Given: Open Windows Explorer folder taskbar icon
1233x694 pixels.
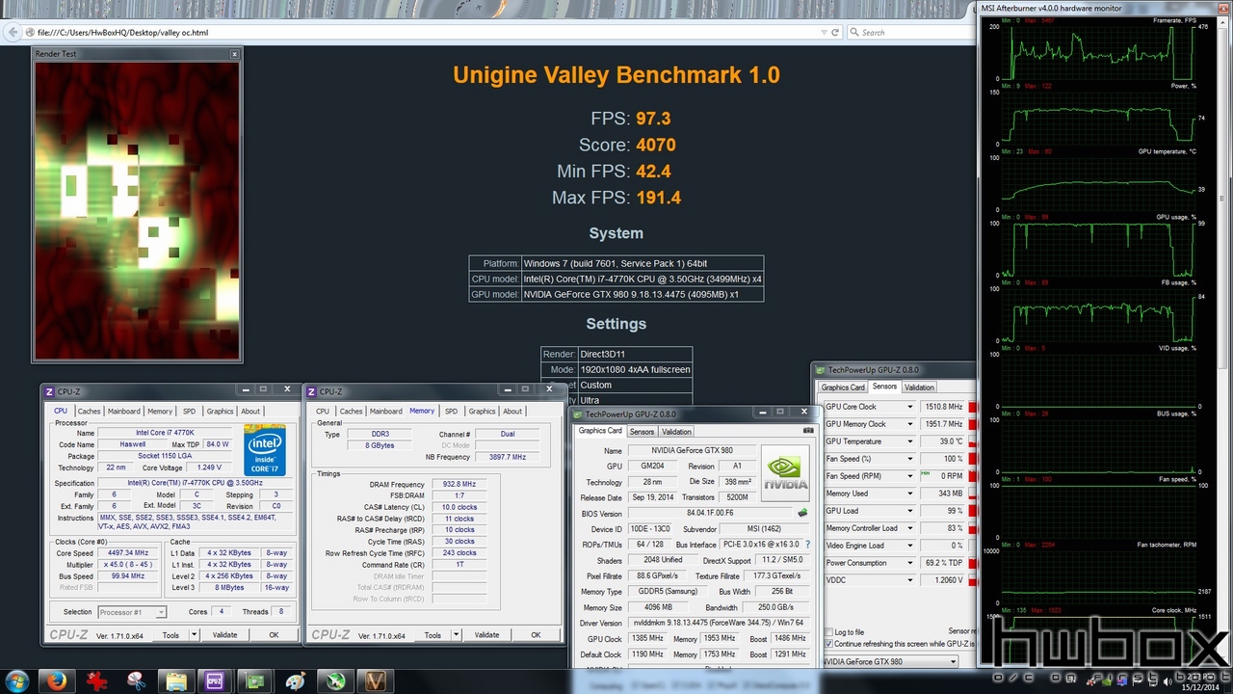Looking at the screenshot, I should point(175,681).
